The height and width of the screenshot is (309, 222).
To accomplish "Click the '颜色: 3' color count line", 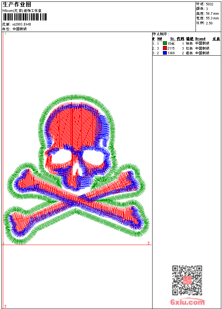I will pos(202,9).
